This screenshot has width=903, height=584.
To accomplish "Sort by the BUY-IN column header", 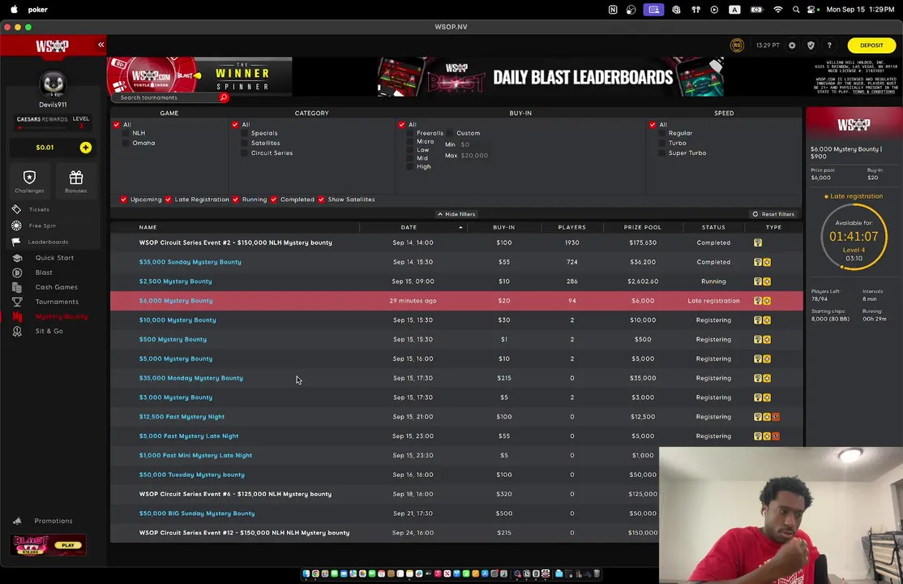I will 504,227.
